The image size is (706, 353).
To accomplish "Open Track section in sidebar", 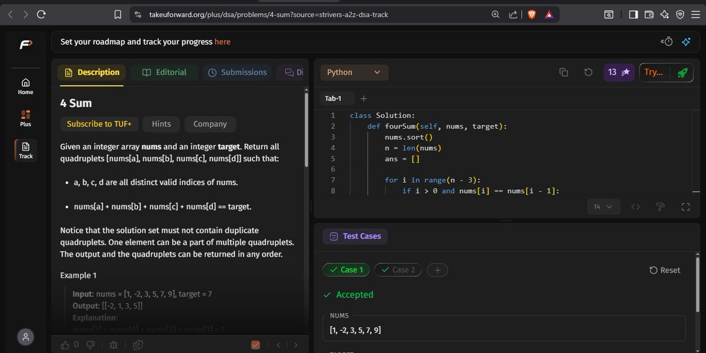I will point(26,150).
